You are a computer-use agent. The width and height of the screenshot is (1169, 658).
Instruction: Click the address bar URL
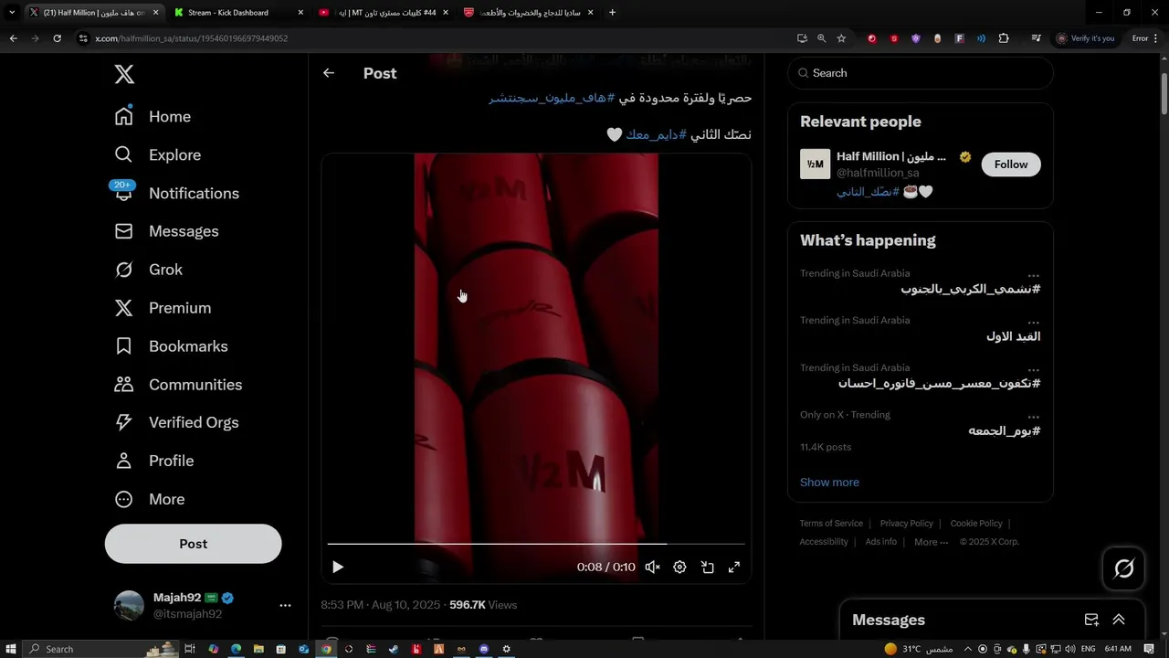(192, 38)
